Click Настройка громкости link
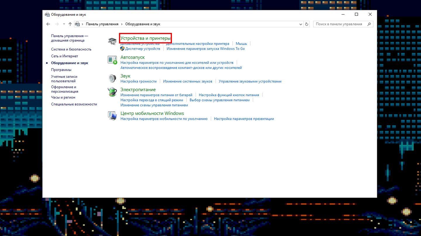This screenshot has width=421, height=236. 139,81
